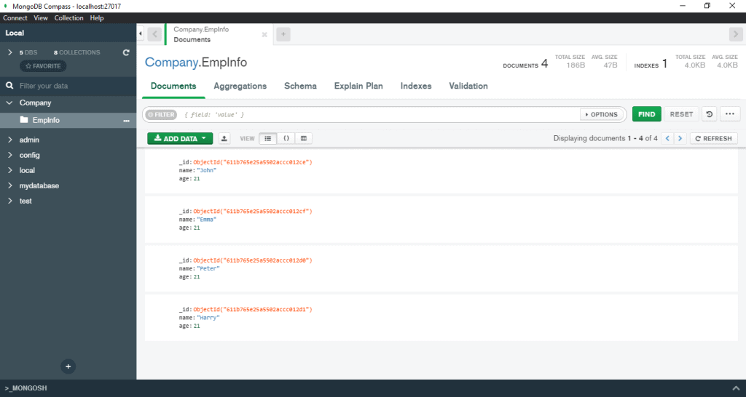Click the Reset button
Screen dimensions: 746x397
(x=681, y=114)
